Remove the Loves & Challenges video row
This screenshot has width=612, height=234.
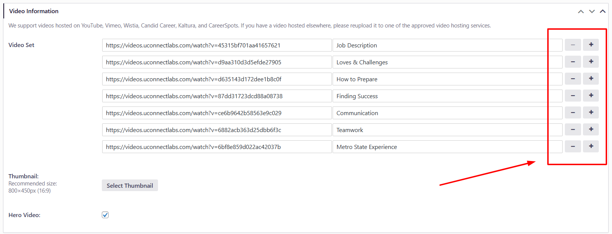[x=572, y=62]
